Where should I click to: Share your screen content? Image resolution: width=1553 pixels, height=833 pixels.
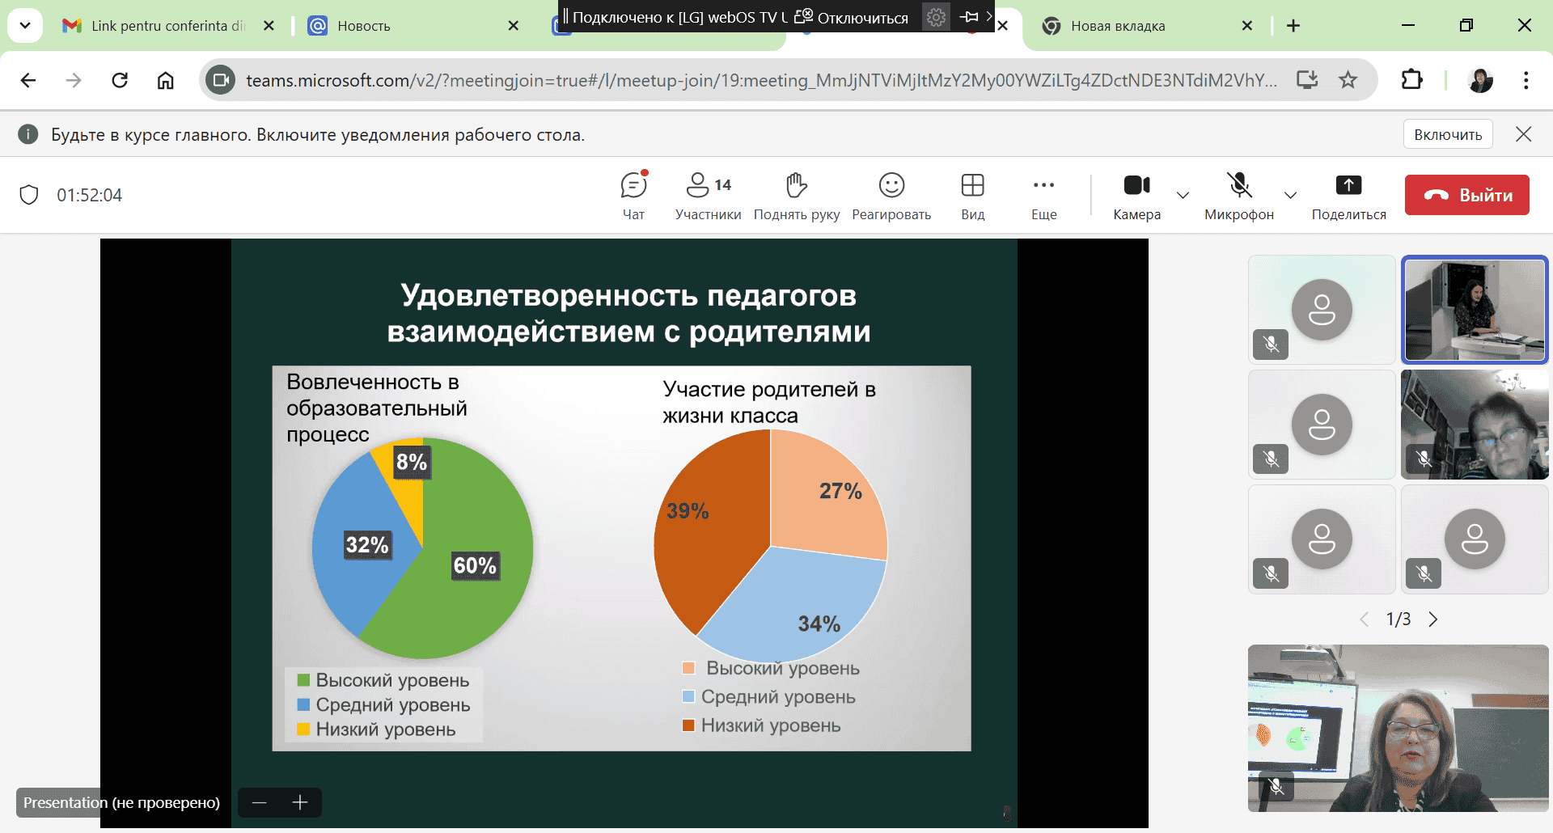point(1348,195)
